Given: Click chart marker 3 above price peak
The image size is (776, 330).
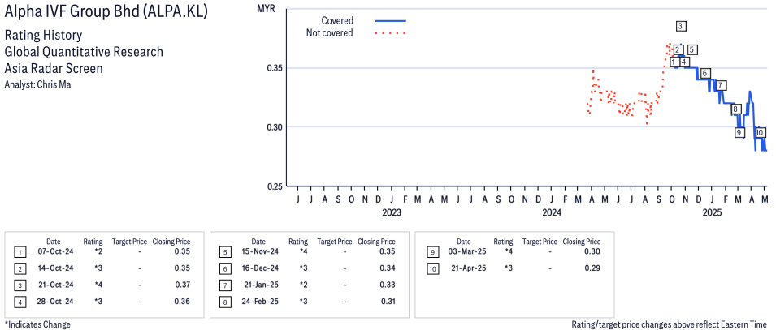Looking at the screenshot, I should pos(680,26).
